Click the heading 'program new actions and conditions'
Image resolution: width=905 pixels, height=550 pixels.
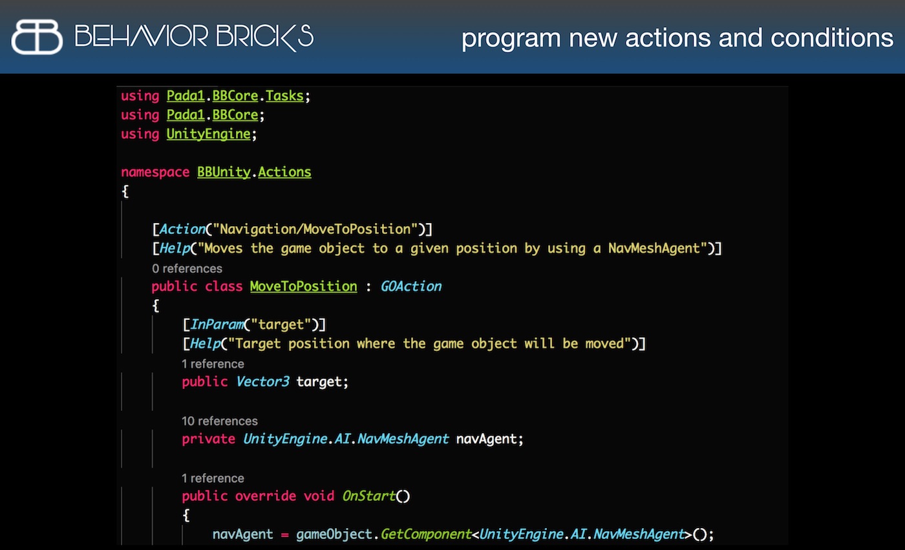tap(677, 38)
